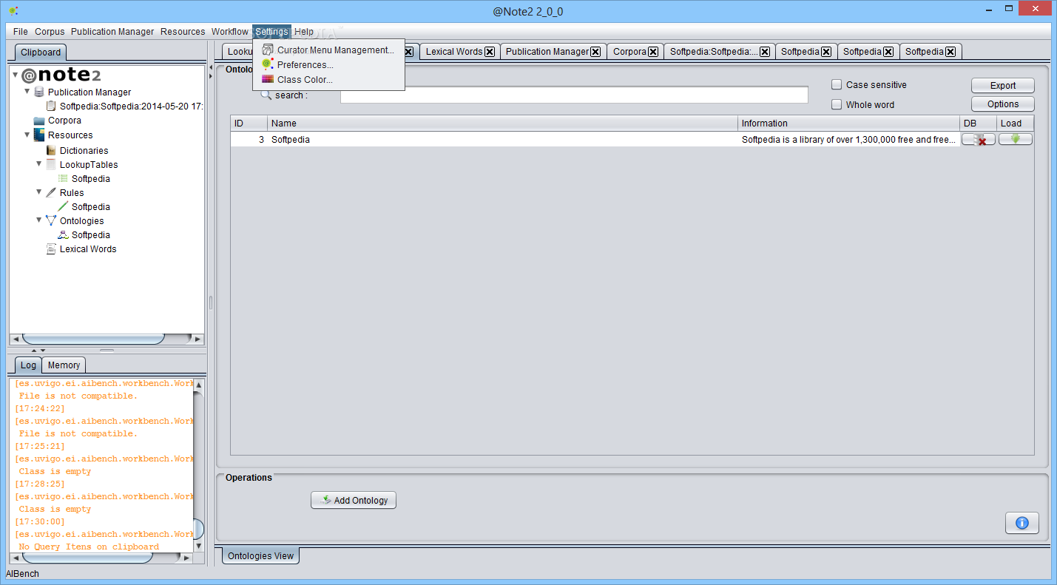This screenshot has height=585, width=1057.
Task: Click the Rules pencil icon in tree
Action: pos(51,192)
